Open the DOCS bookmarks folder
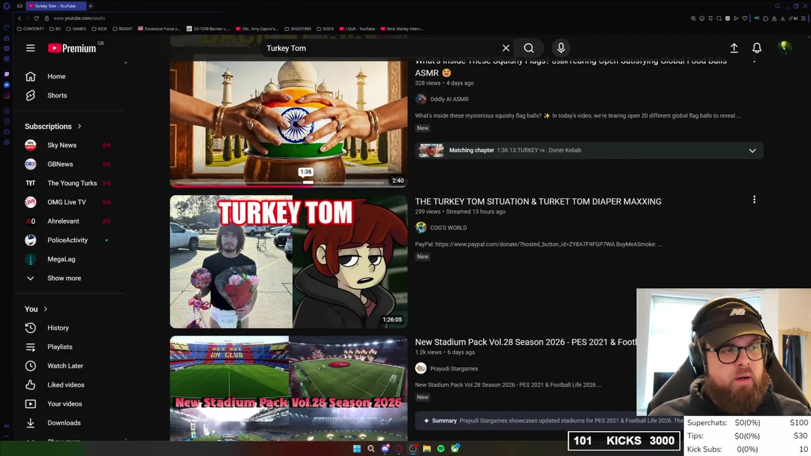This screenshot has width=811, height=456. [325, 28]
